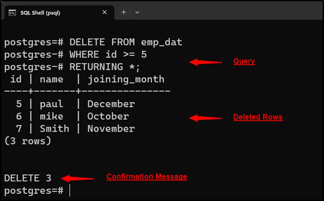The height and width of the screenshot is (201, 324).
Task: Click the 'RETURNING *;' line
Action: [x=104, y=67]
